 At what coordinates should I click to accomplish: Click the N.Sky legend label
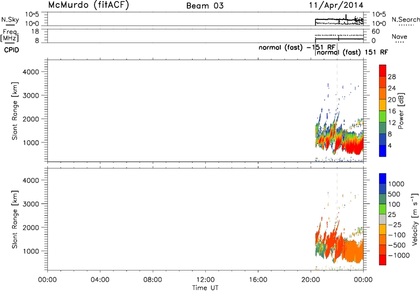click(10, 19)
